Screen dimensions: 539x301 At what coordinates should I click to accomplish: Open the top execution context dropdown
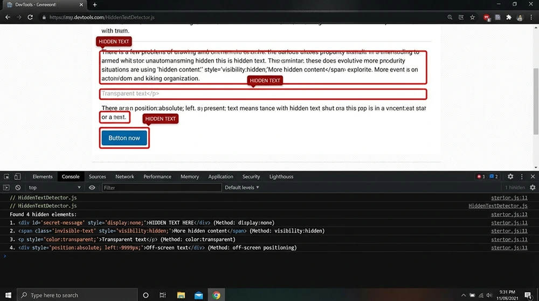54,188
